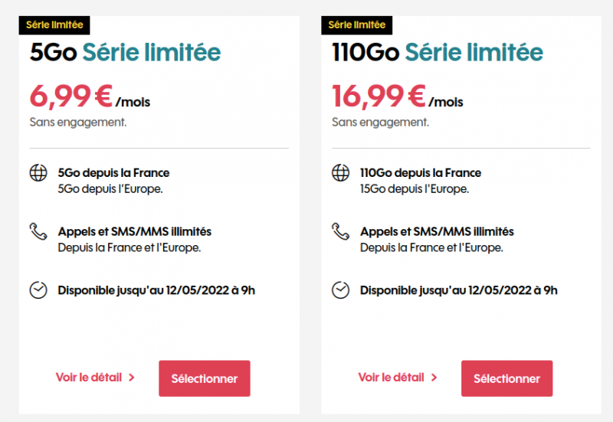613x422 pixels.
Task: Click Appels et SMS/MMS illimités in 5Go card
Action: click(134, 231)
